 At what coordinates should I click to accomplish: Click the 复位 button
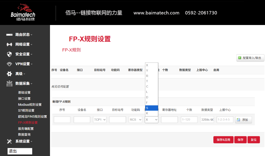253,140
